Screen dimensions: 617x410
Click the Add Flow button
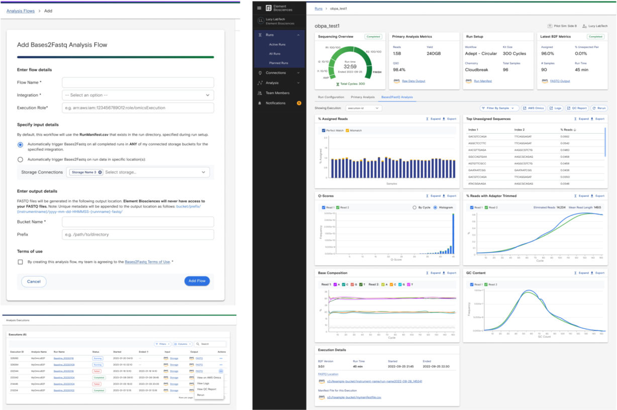tap(197, 281)
